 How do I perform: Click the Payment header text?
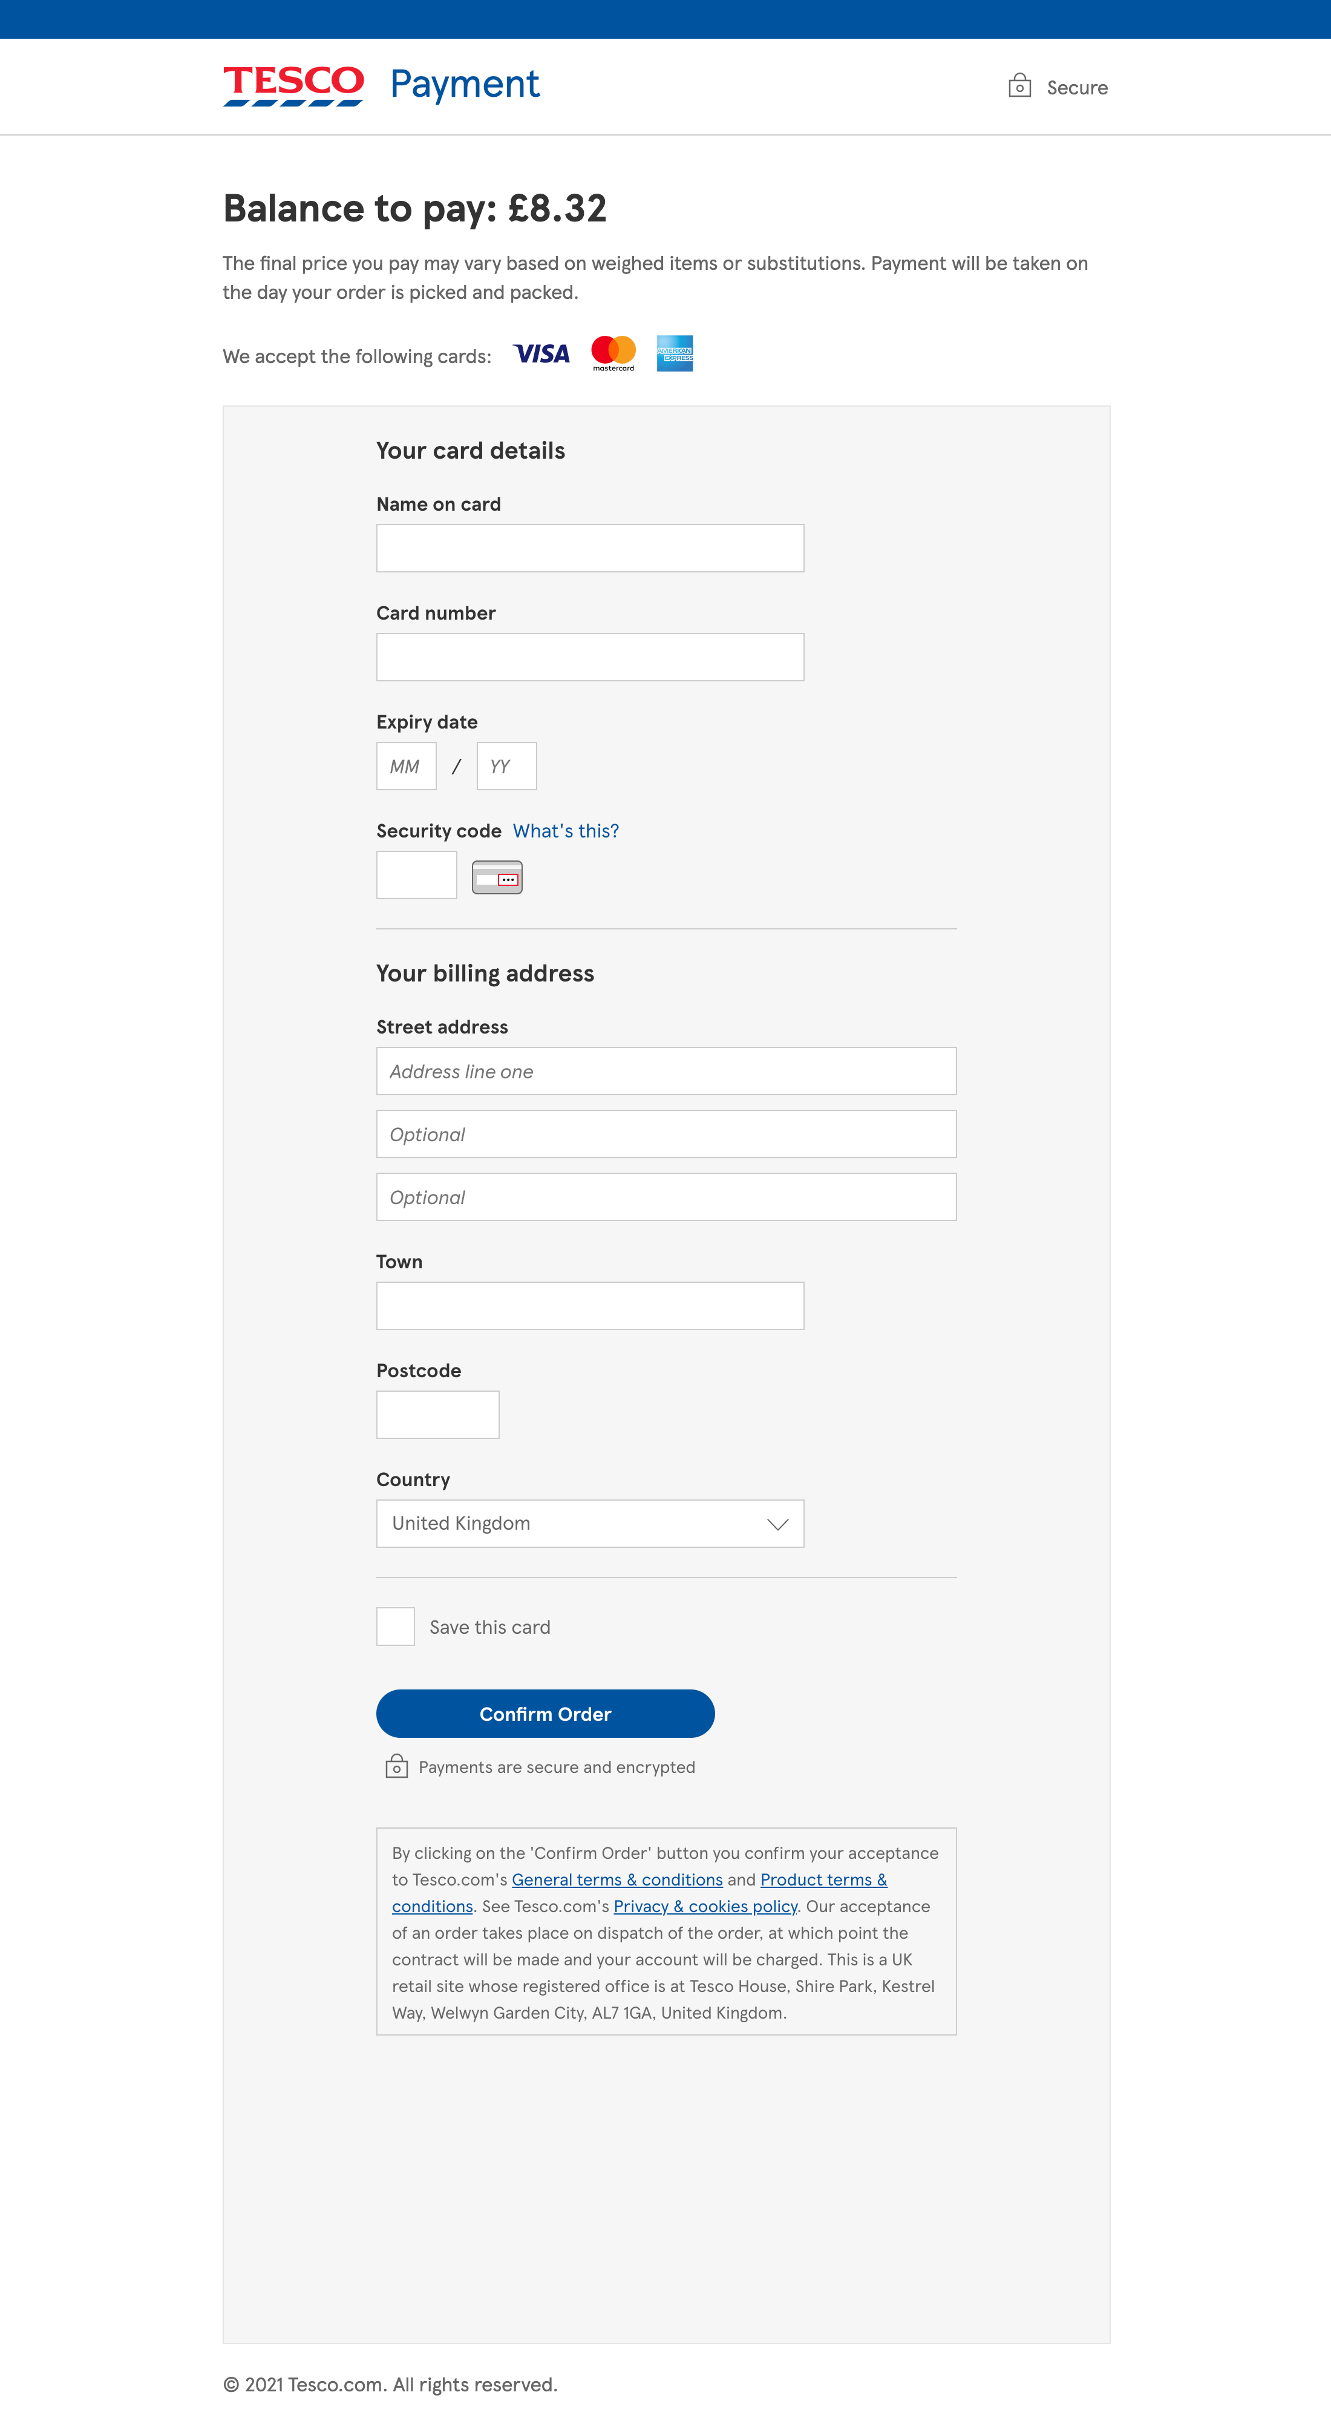(x=463, y=85)
